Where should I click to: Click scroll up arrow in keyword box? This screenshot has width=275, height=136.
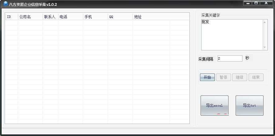[x=265, y=22]
